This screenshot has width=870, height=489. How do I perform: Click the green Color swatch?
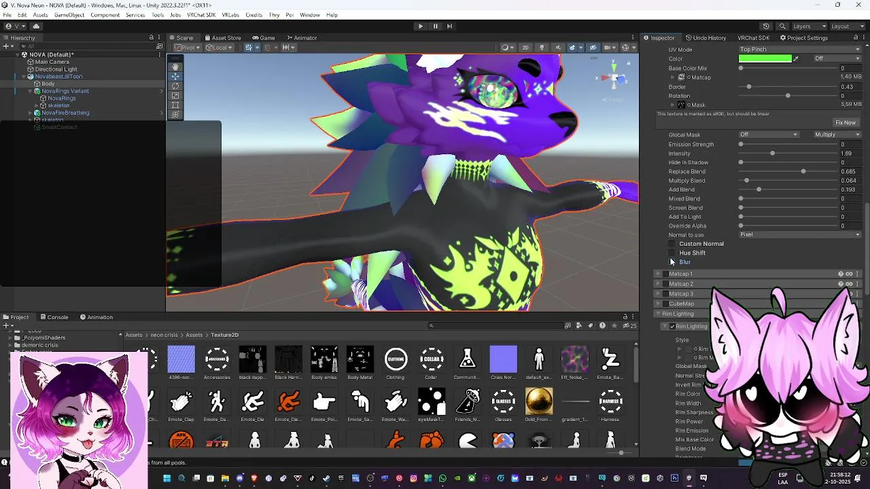[765, 59]
